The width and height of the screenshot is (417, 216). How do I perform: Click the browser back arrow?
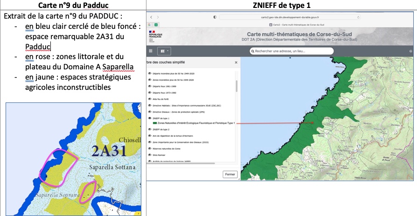click(x=152, y=17)
